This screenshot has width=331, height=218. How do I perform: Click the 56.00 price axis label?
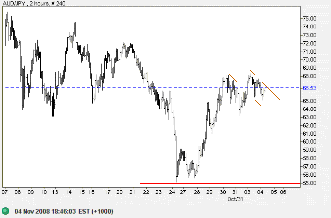(x=309, y=175)
